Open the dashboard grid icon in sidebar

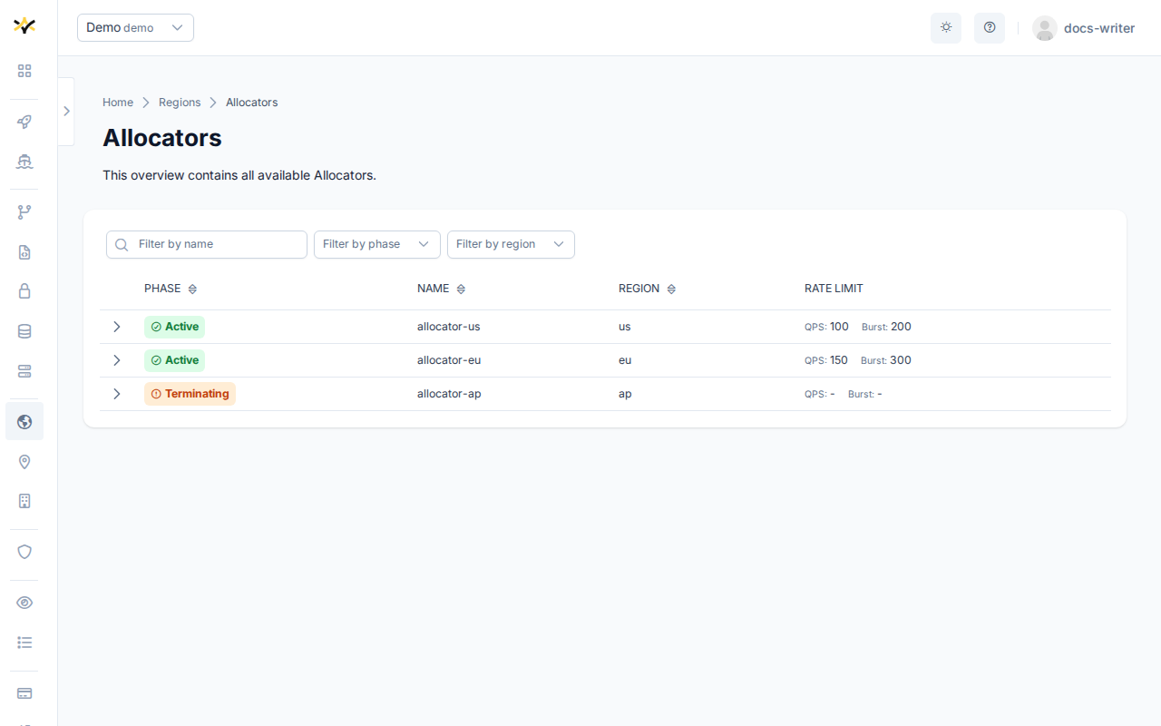(x=24, y=71)
